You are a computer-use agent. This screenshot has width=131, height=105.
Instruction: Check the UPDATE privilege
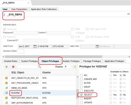(x=81, y=103)
